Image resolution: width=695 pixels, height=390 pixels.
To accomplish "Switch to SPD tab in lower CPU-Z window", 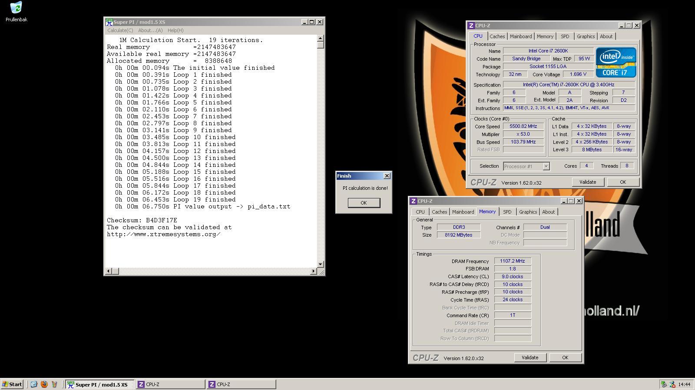I will click(507, 212).
